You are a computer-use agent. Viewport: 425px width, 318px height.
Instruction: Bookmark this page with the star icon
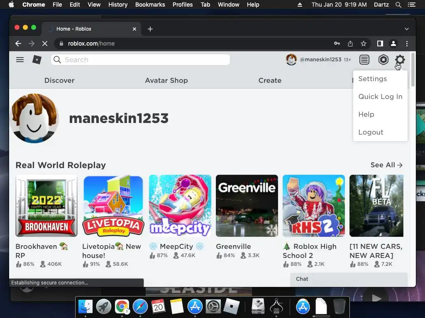tap(364, 43)
